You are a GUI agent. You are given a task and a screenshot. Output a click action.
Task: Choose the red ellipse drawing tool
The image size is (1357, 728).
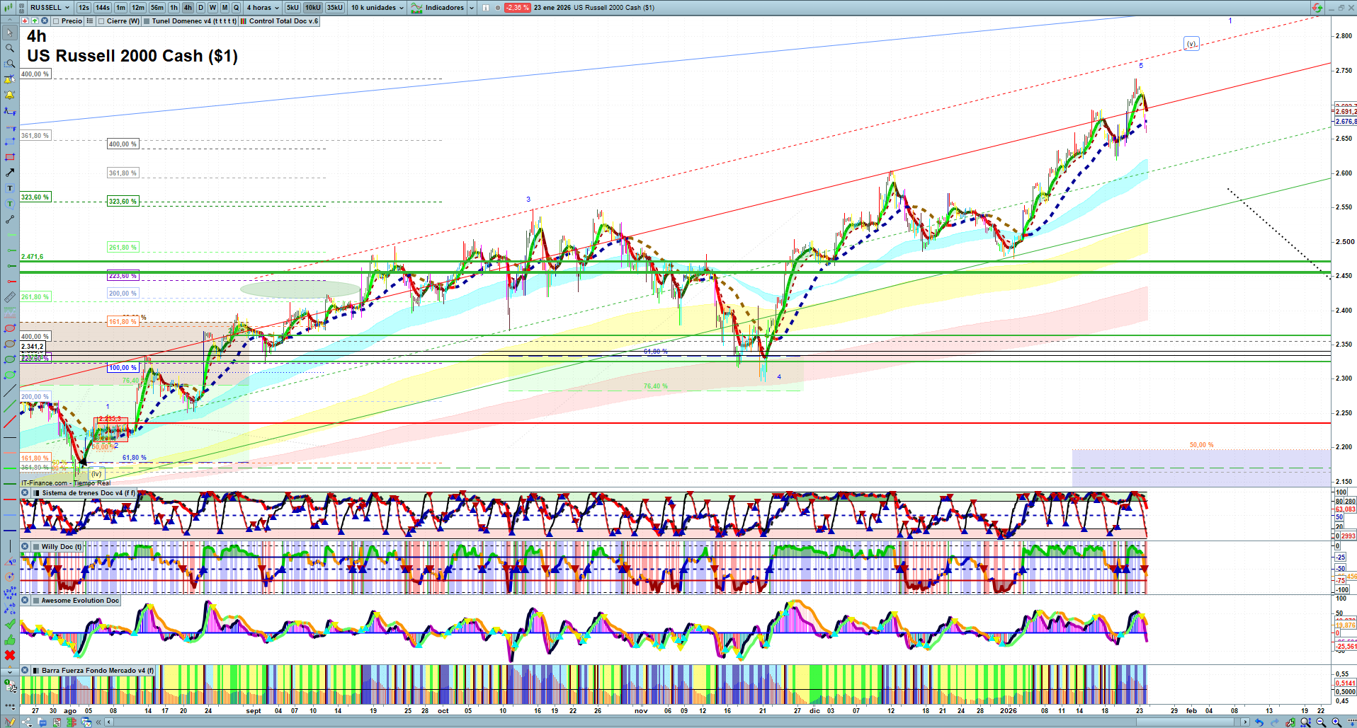tap(9, 328)
